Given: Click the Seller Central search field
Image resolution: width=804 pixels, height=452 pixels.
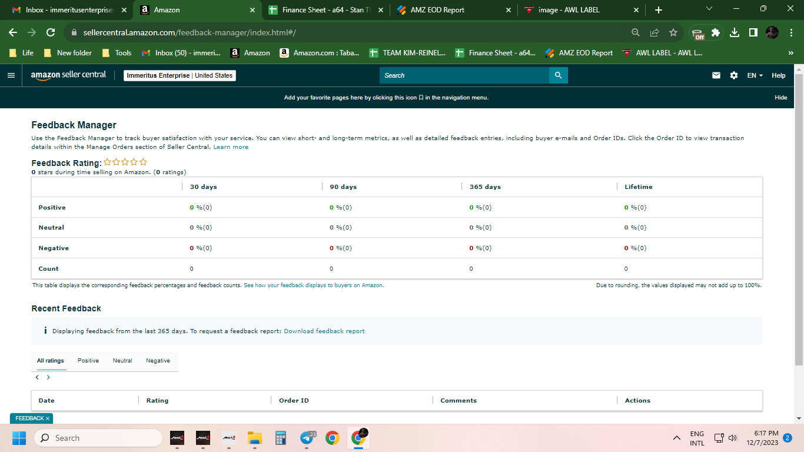Looking at the screenshot, I should (x=464, y=75).
